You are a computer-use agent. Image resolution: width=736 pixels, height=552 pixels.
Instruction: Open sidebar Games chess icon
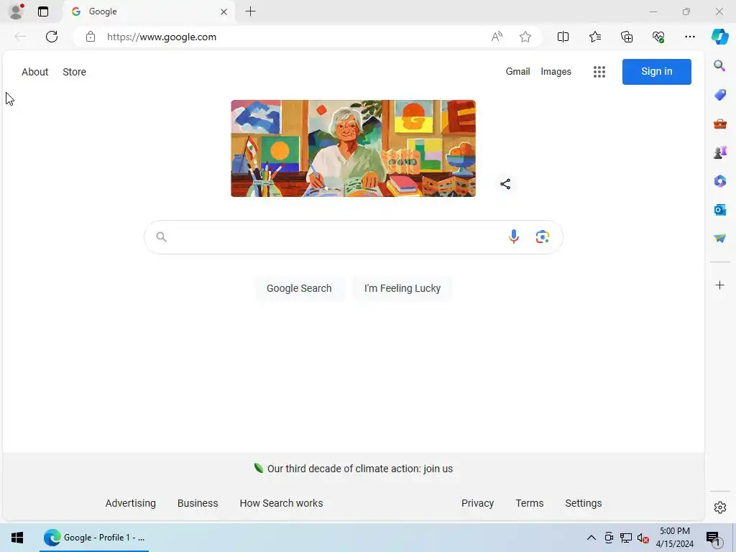[719, 152]
